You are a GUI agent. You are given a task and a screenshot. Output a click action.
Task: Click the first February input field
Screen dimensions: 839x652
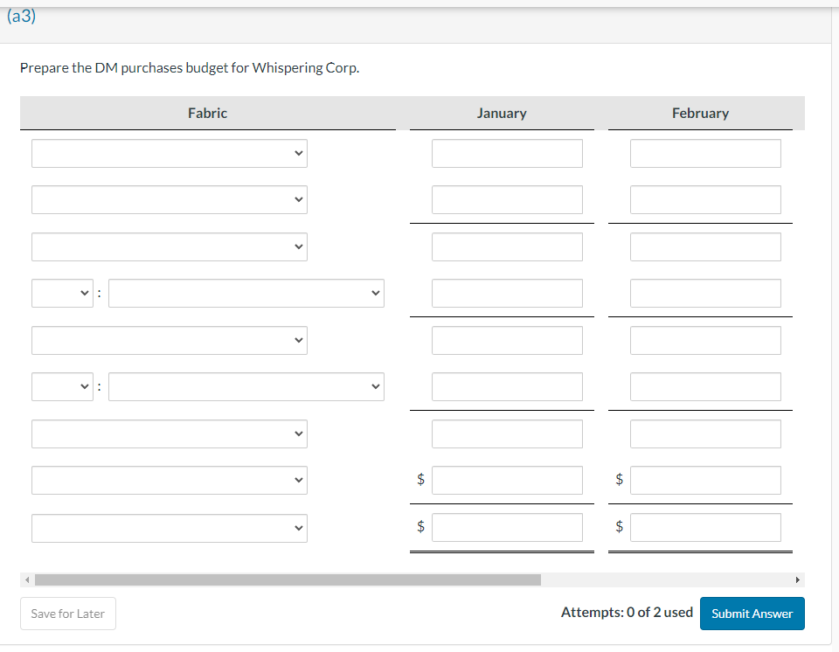tap(705, 153)
